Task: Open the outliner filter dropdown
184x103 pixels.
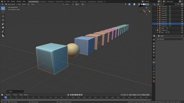Action: (179, 4)
